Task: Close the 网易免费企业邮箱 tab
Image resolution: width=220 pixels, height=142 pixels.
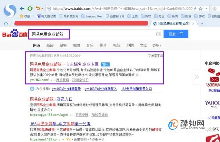Action: pyautogui.click(x=193, y=24)
